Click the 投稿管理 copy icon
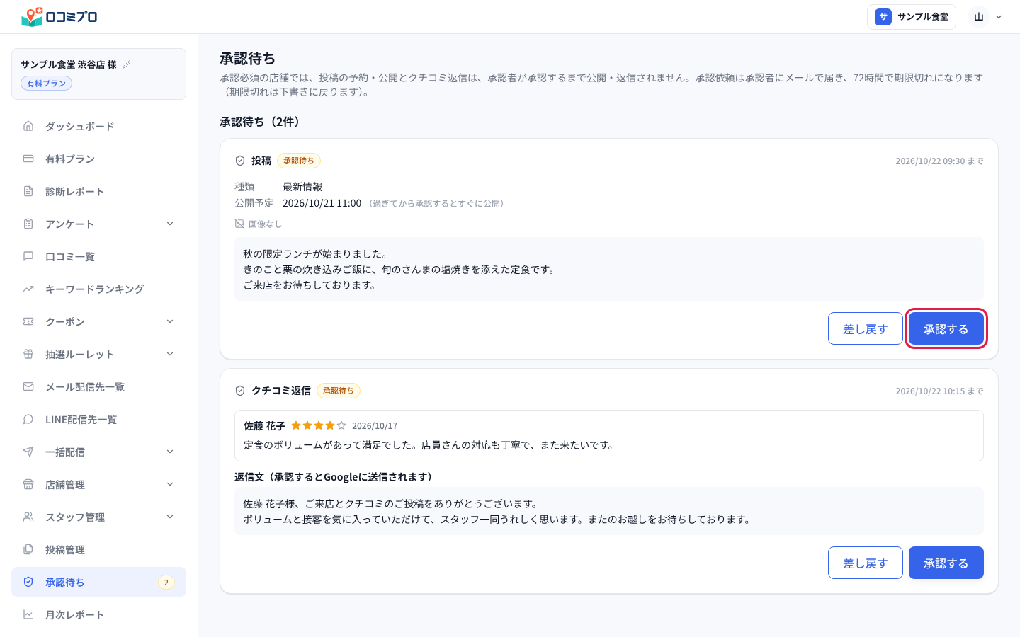The width and height of the screenshot is (1020, 637). click(28, 549)
